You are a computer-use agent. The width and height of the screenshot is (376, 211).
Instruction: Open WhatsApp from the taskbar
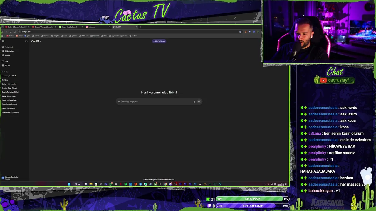click(x=111, y=184)
